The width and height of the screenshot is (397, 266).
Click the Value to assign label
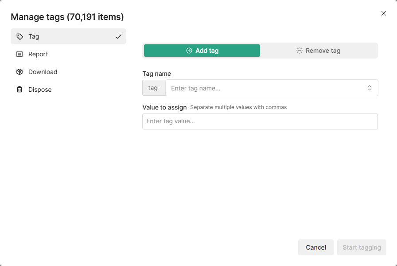click(x=164, y=107)
